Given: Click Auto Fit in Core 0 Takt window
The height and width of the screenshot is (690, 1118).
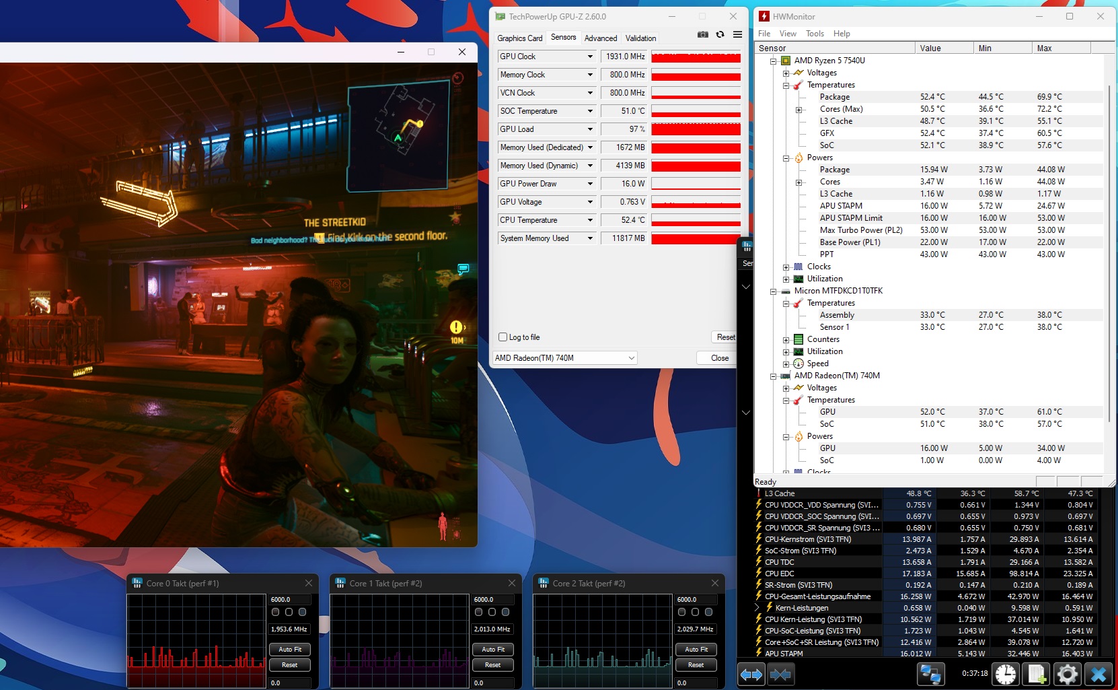Looking at the screenshot, I should pos(290,650).
